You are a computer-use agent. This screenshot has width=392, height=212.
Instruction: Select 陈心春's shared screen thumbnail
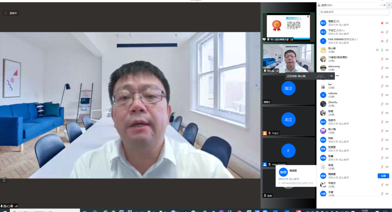pyautogui.click(x=288, y=27)
